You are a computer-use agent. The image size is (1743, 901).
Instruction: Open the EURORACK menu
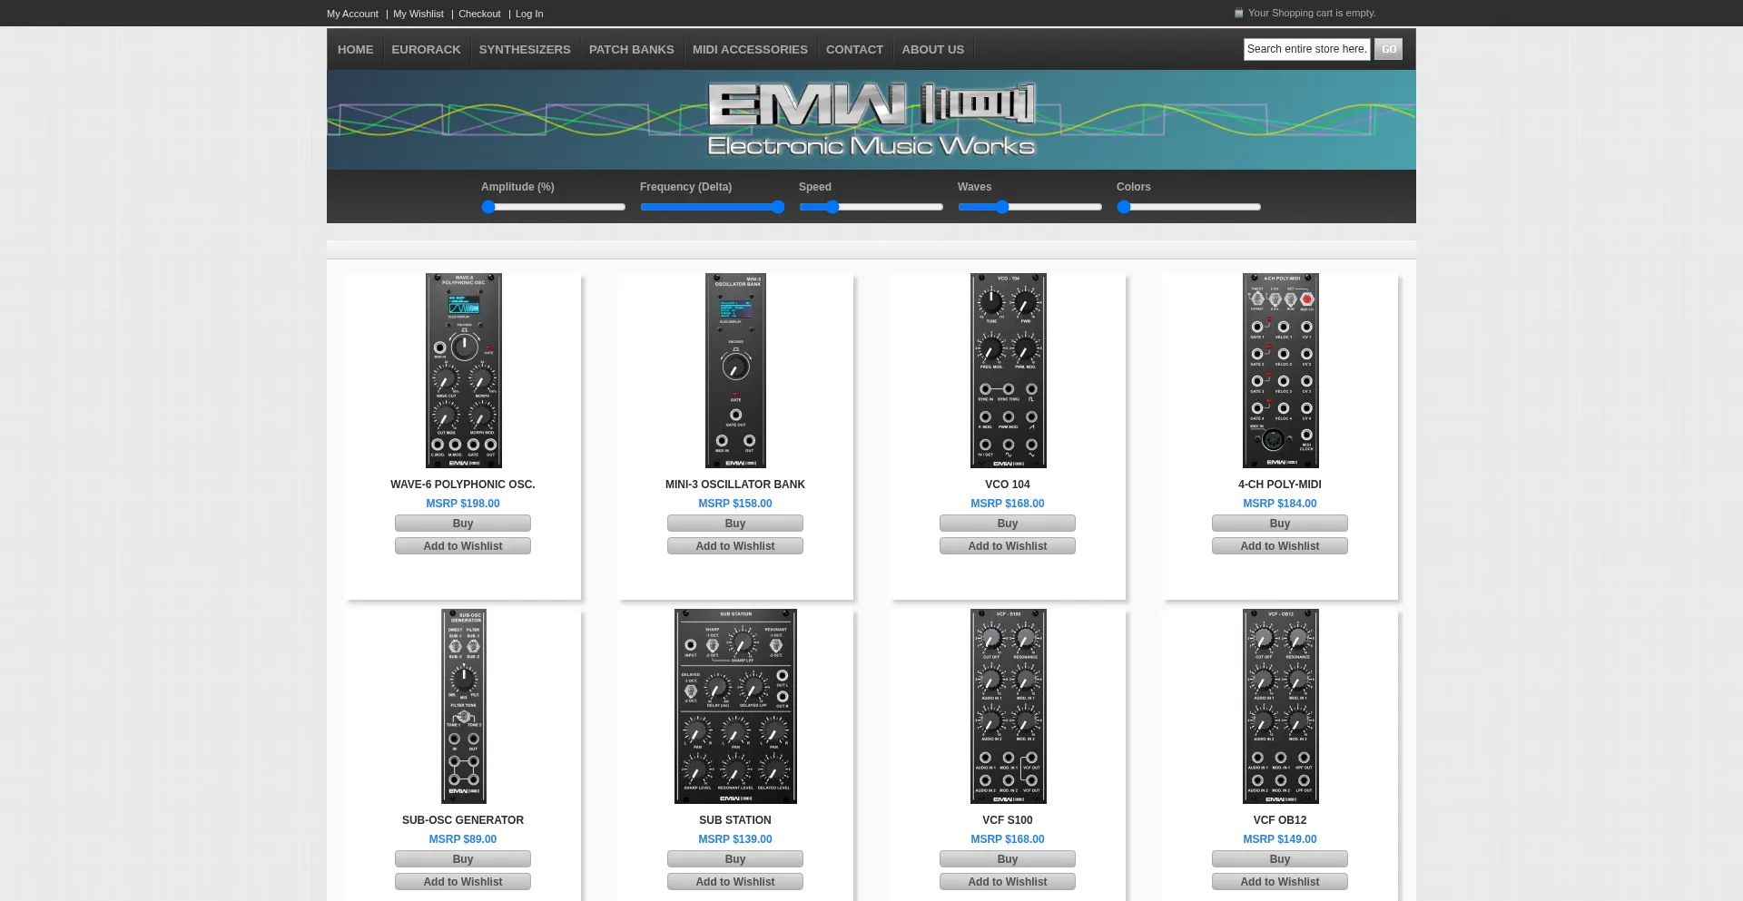pyautogui.click(x=426, y=50)
